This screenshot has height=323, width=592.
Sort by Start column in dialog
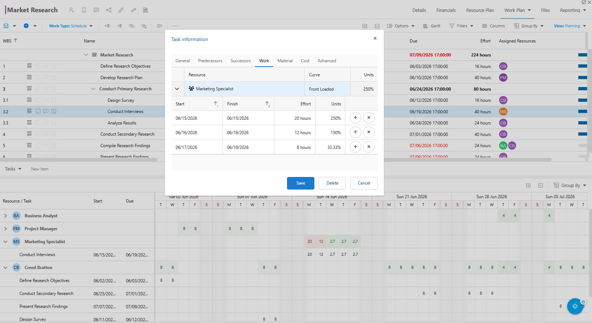(197, 104)
